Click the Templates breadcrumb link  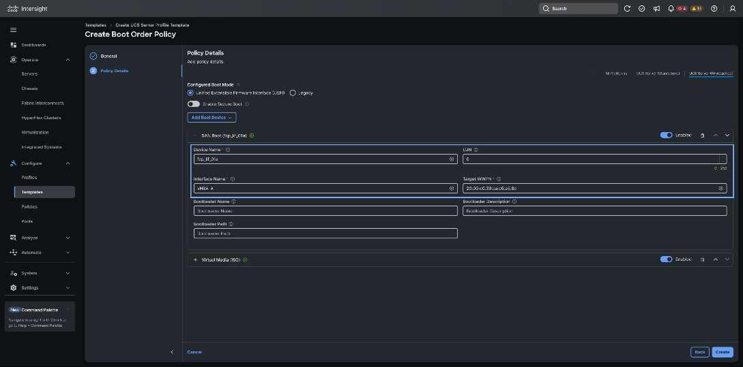click(x=96, y=25)
